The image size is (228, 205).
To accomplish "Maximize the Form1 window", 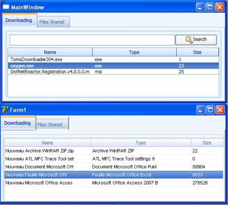I will [x=210, y=110].
